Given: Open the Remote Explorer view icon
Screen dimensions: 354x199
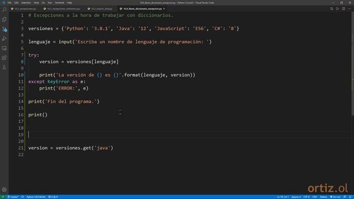Looking at the screenshot, I should pos(4,48).
